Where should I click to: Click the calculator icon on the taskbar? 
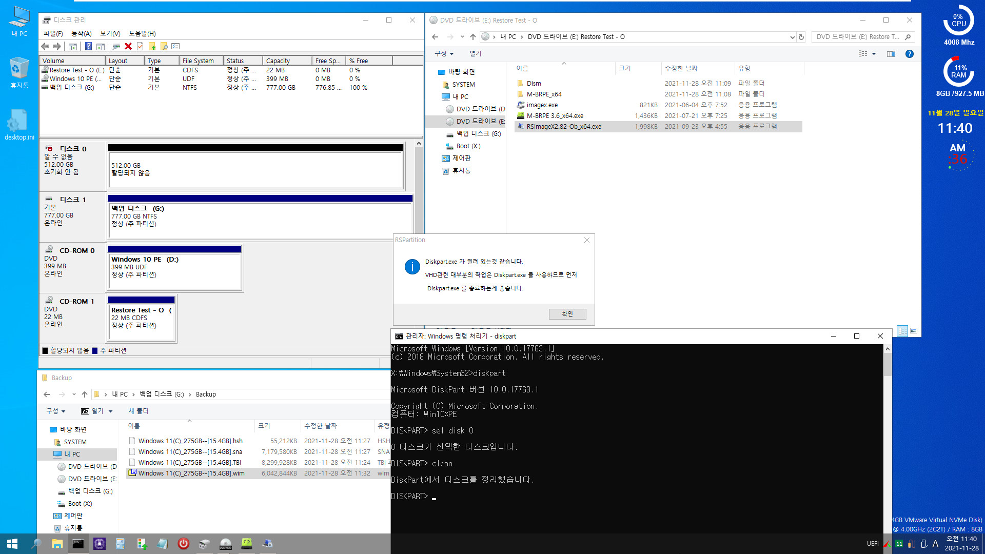tap(120, 544)
